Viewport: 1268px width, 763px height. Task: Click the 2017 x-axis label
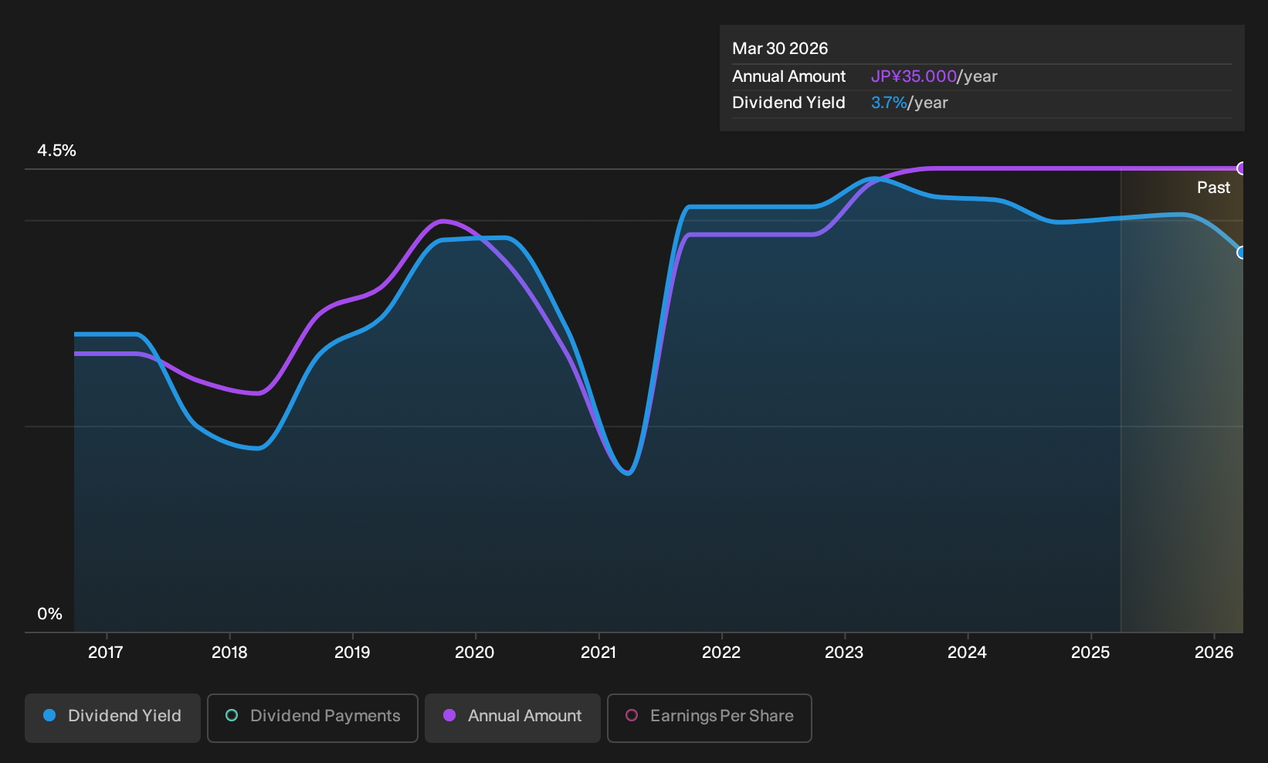click(106, 653)
